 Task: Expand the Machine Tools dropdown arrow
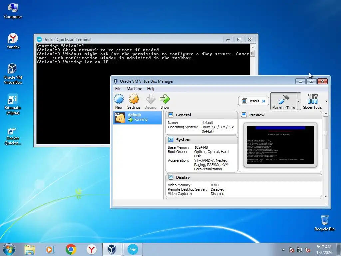(299, 101)
